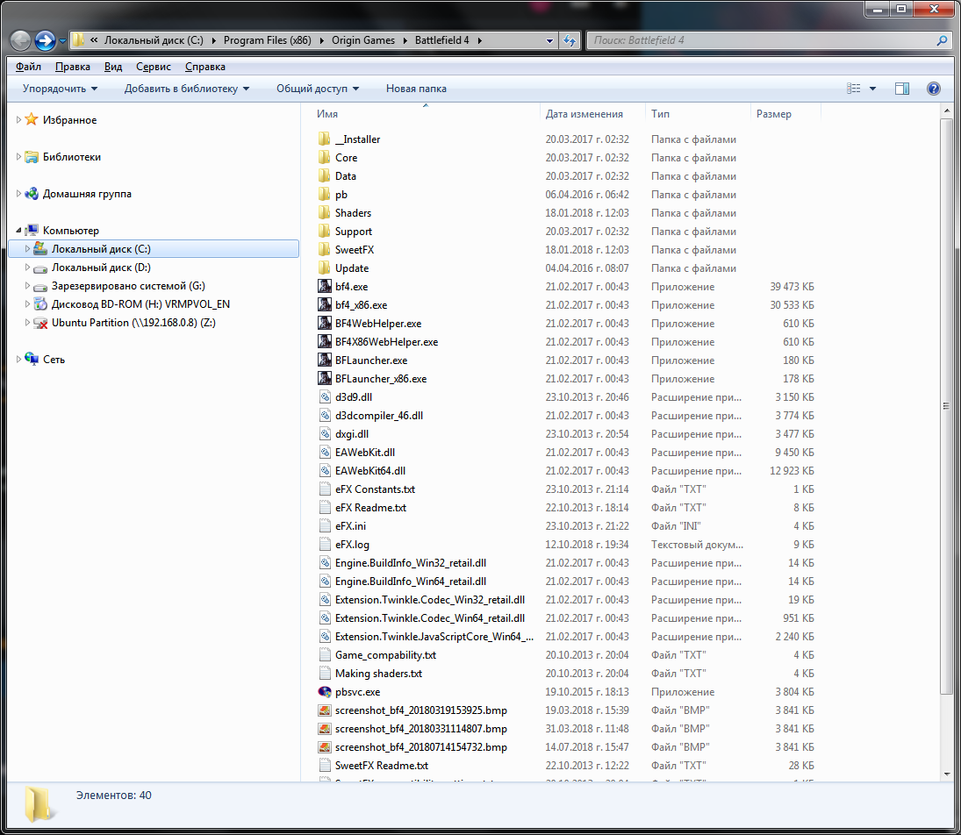This screenshot has width=961, height=835.
Task: Toggle the preview pane icon
Action: (x=901, y=89)
